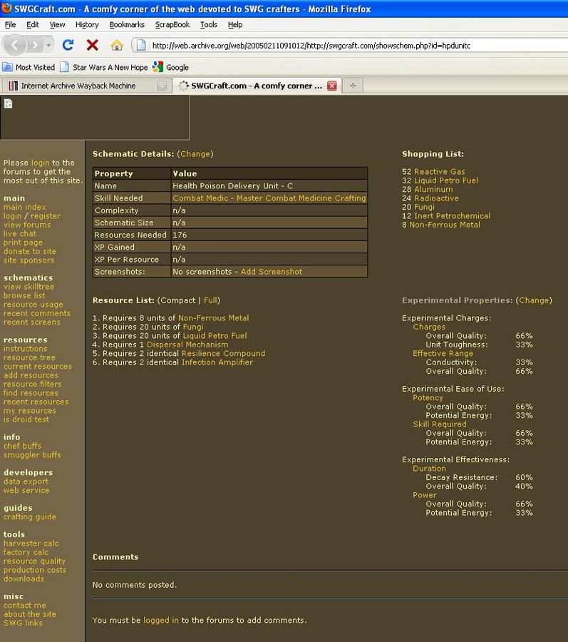
Task: Click the browser Forward arrow button
Action: coord(35,45)
